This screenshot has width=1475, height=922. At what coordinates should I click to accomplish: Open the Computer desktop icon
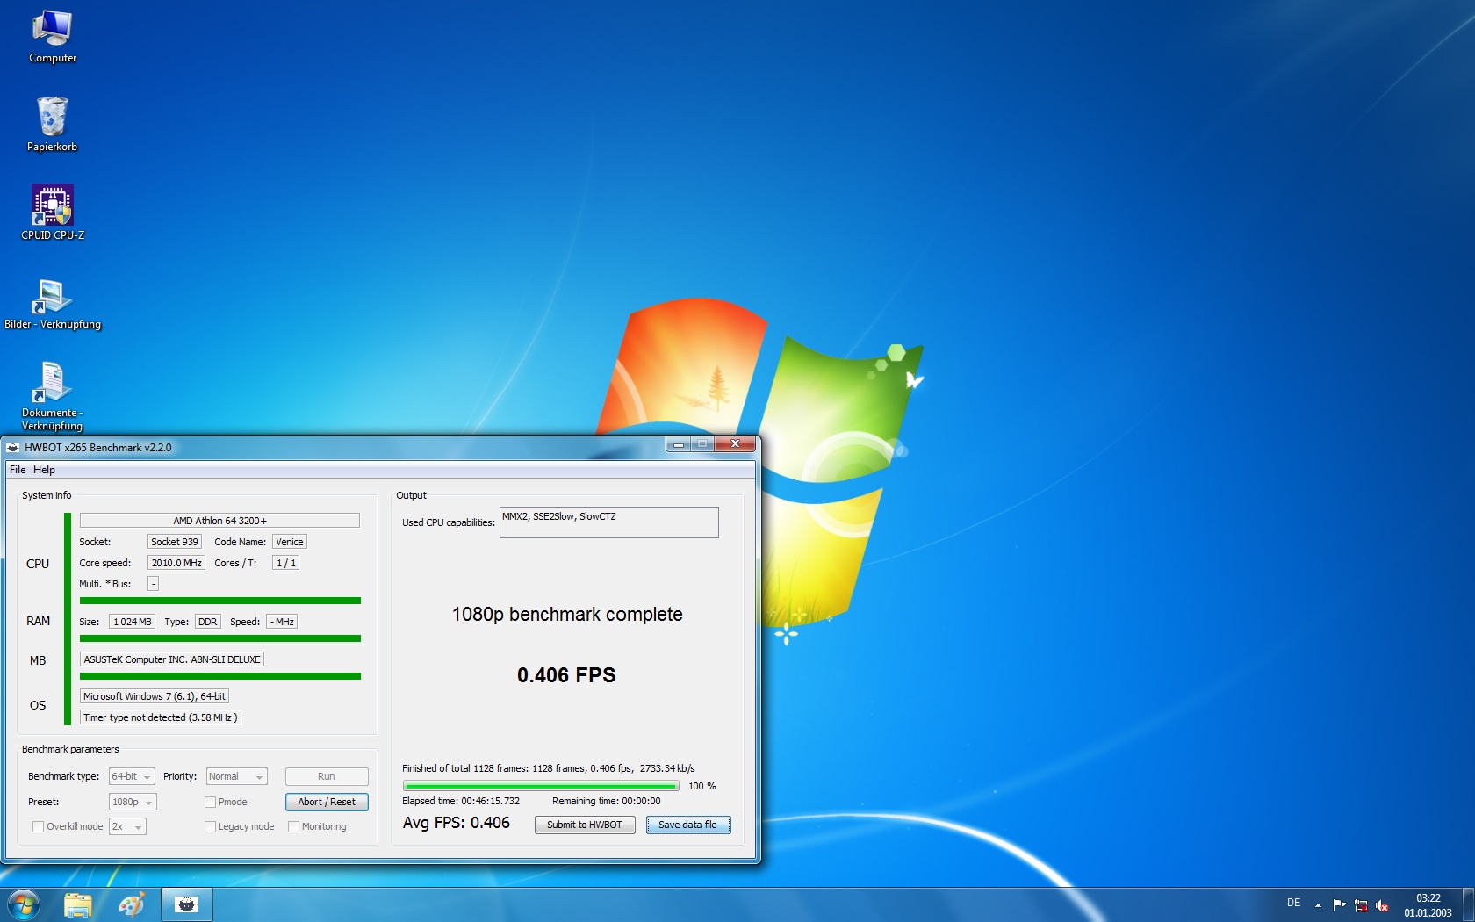(53, 37)
